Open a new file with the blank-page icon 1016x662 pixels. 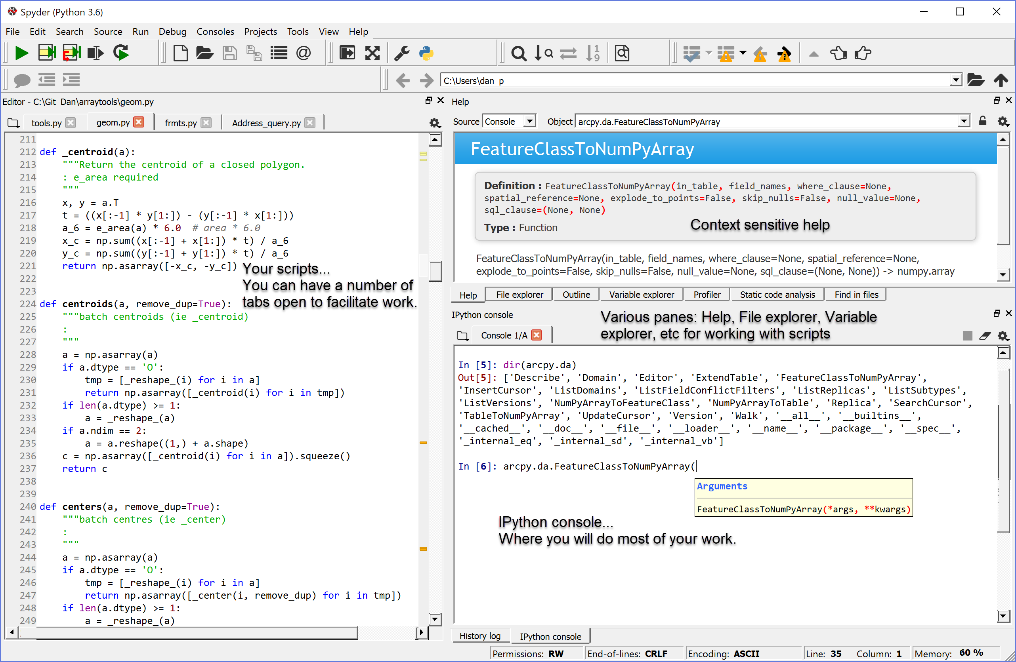[x=181, y=53]
